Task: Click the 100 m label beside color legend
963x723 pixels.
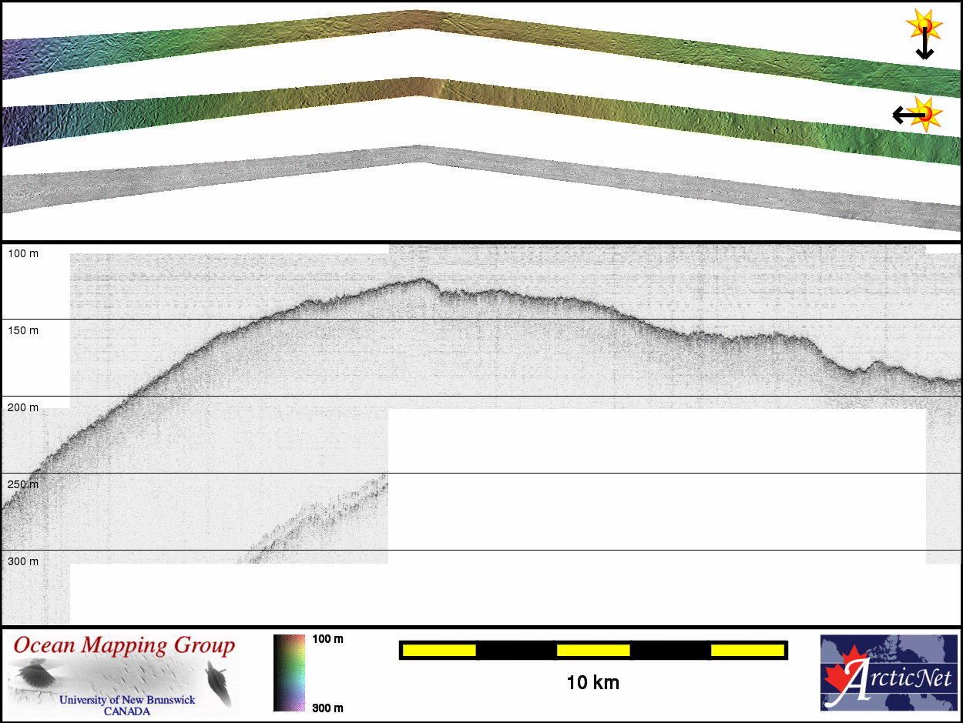Action: pyautogui.click(x=327, y=639)
